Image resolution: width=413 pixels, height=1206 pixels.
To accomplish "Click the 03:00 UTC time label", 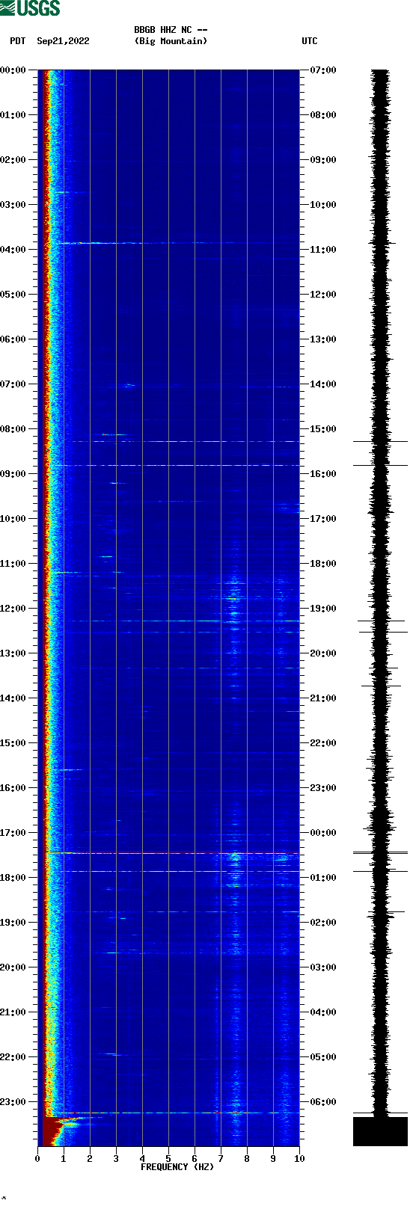I will pyautogui.click(x=323, y=967).
